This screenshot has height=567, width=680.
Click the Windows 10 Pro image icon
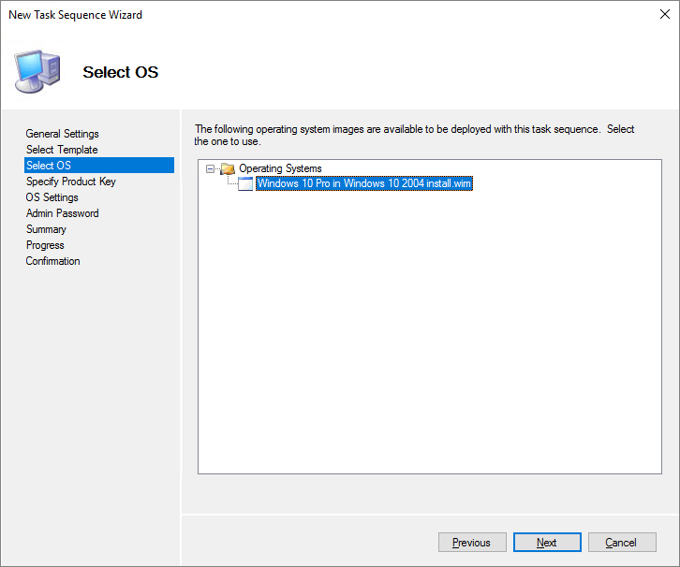(x=245, y=184)
